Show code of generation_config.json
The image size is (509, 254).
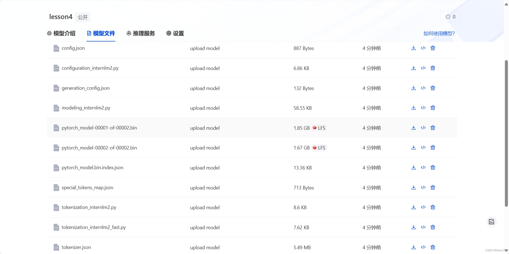423,88
